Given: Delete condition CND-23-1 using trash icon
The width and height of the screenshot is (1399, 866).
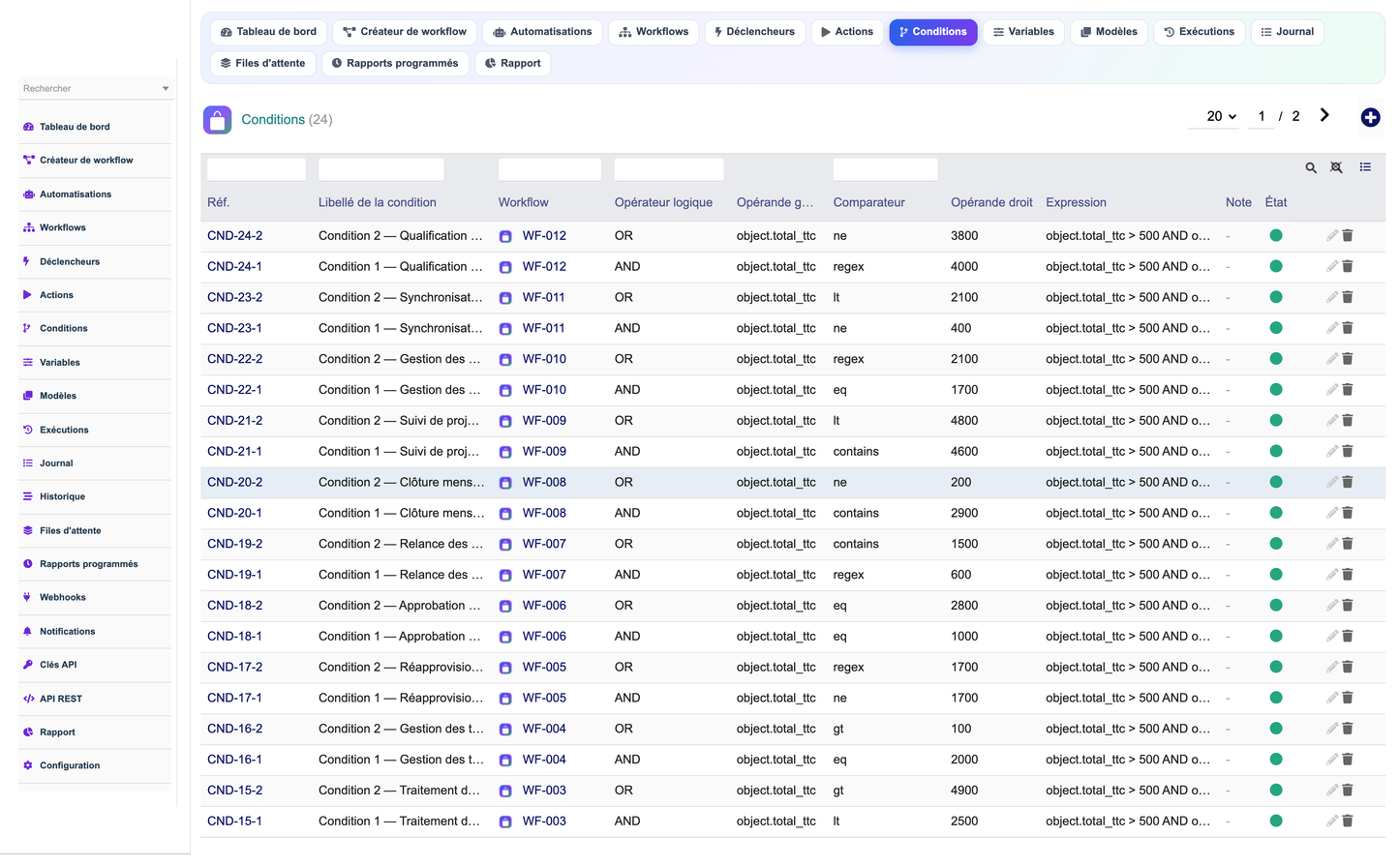Looking at the screenshot, I should coord(1348,328).
